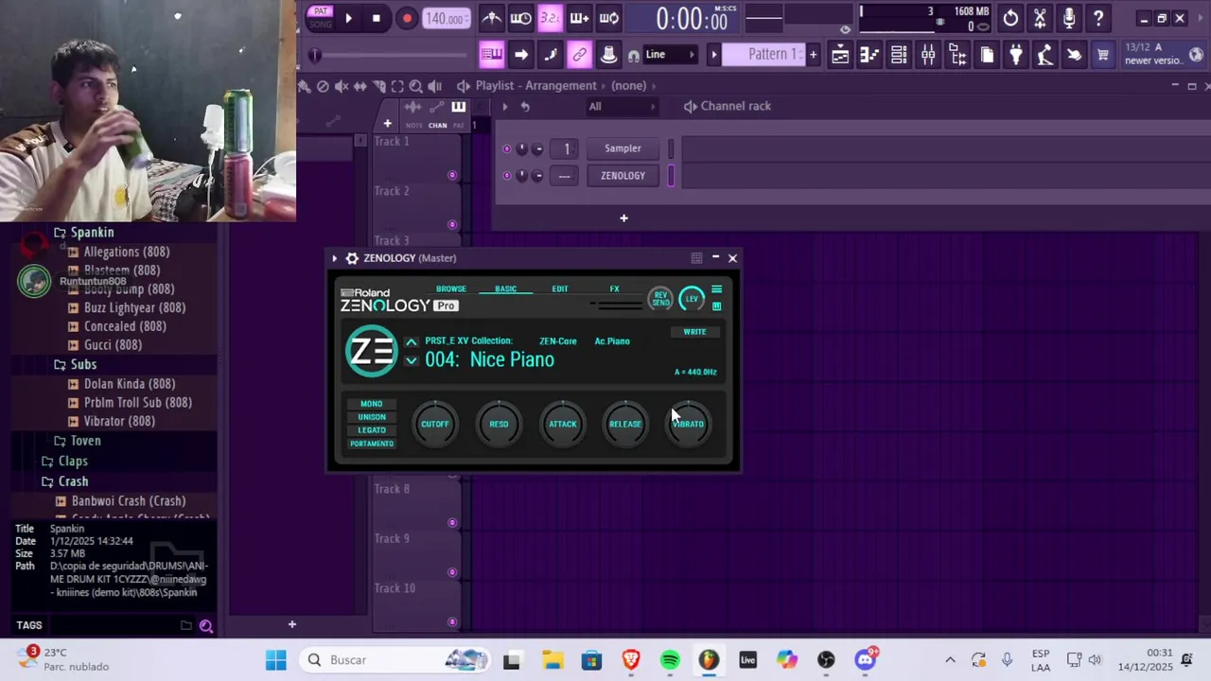Open the Mixer view icon
Viewport: 1211px width, 681px height.
tap(928, 55)
